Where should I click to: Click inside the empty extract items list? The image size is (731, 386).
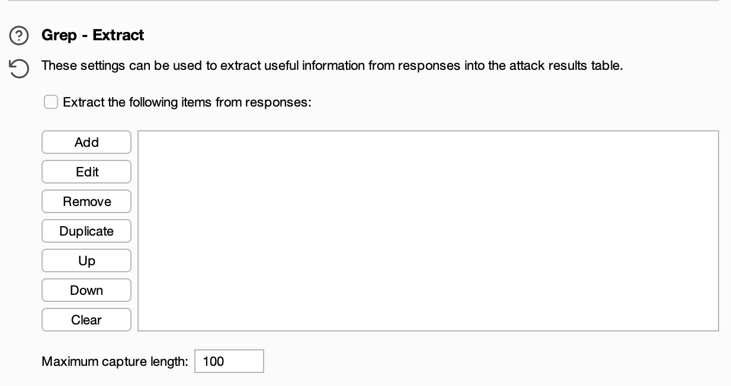428,231
